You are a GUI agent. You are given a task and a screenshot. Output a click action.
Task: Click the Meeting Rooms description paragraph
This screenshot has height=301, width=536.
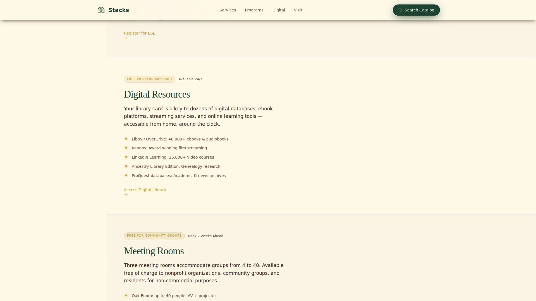point(204,273)
